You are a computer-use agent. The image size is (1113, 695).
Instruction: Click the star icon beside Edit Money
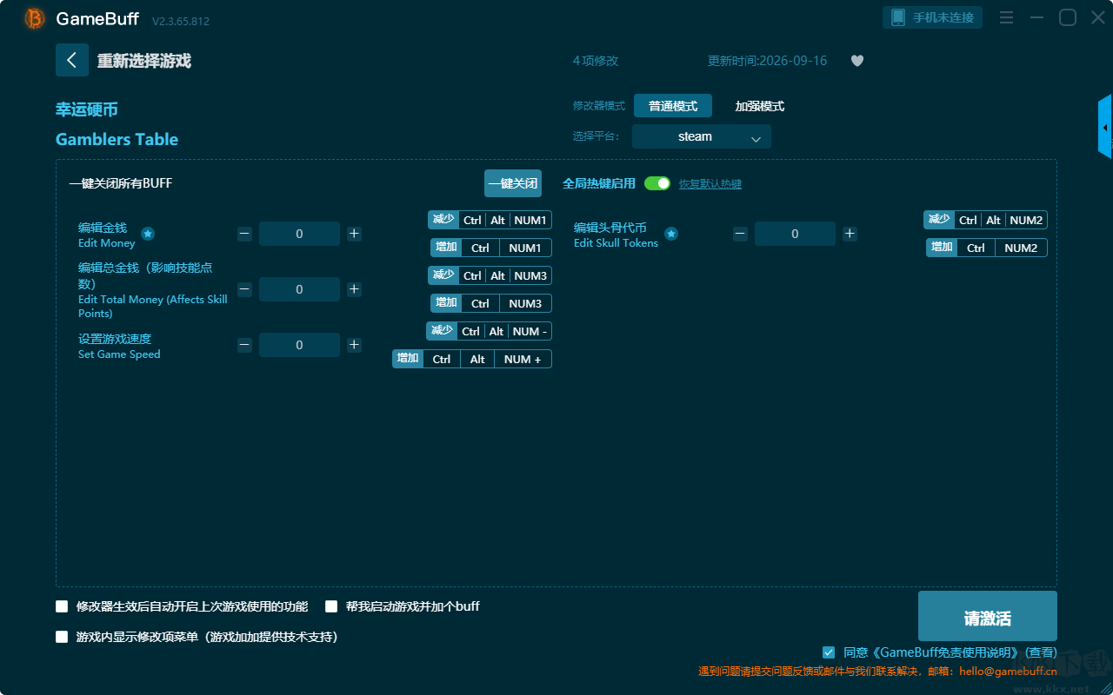pos(148,234)
